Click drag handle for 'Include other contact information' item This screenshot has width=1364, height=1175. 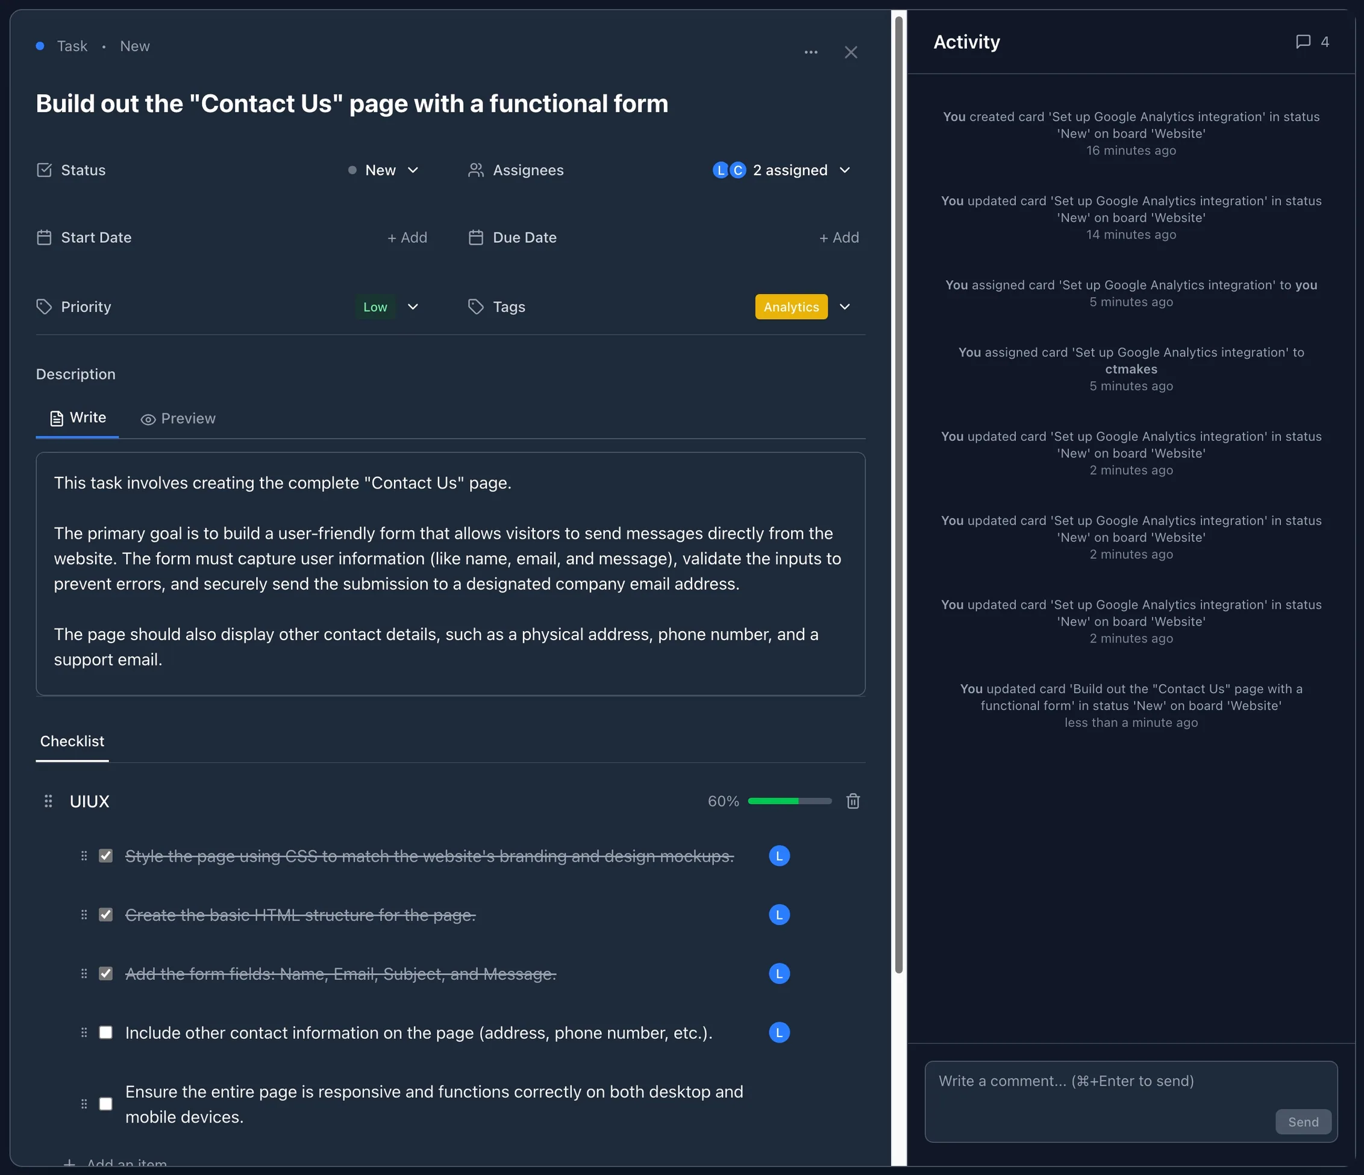click(x=84, y=1032)
